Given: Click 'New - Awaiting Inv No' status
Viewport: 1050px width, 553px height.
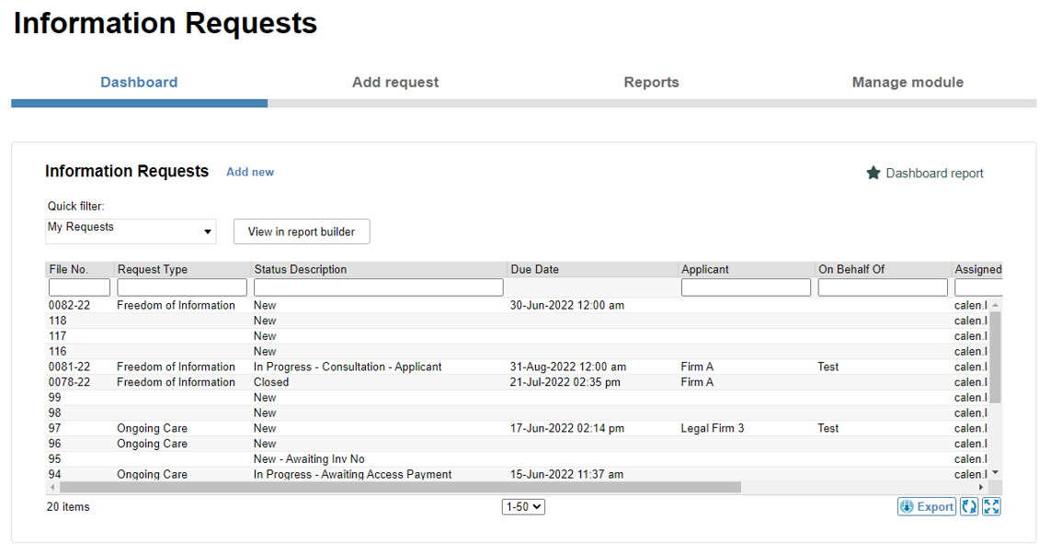Looking at the screenshot, I should tap(309, 458).
